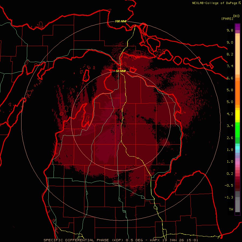Click the 5.0 colorbar value label

tap(230, 102)
